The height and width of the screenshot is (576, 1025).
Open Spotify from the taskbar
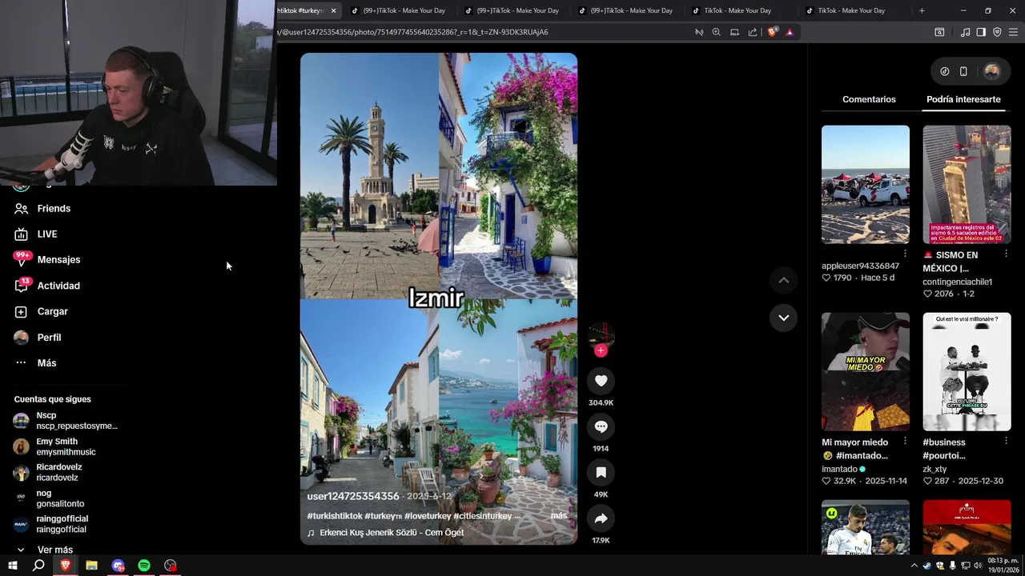click(x=144, y=566)
